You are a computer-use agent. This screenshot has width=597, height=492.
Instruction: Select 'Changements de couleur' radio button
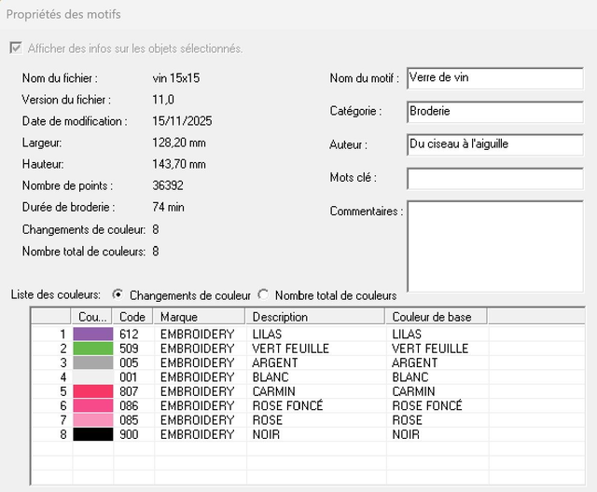point(118,294)
